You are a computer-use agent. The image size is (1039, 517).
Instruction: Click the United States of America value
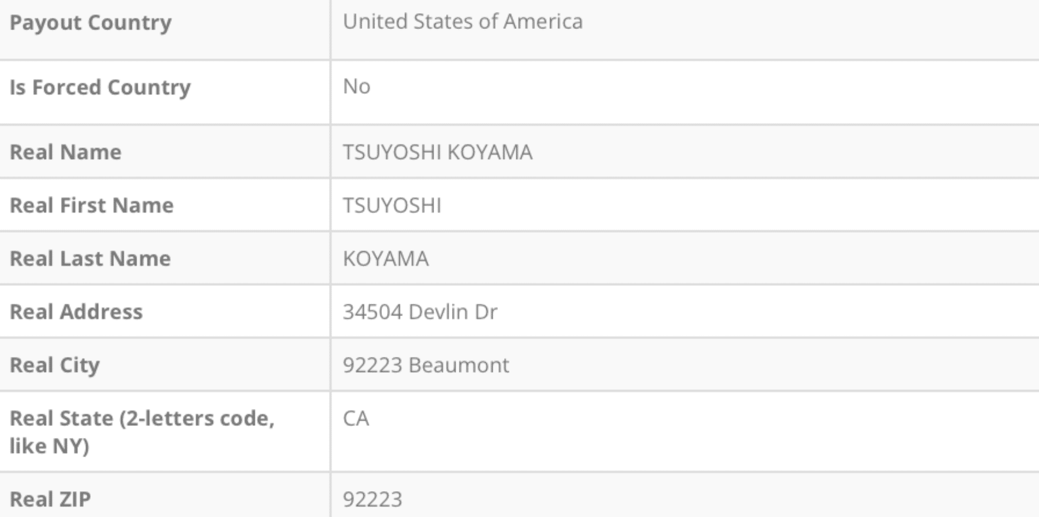pyautogui.click(x=463, y=22)
